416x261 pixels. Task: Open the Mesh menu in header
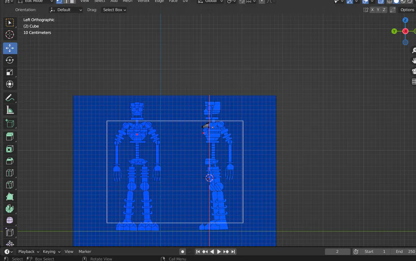click(x=128, y=1)
